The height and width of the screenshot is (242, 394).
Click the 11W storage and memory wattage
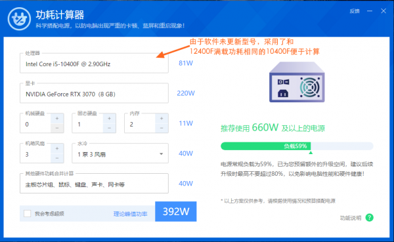click(186, 123)
